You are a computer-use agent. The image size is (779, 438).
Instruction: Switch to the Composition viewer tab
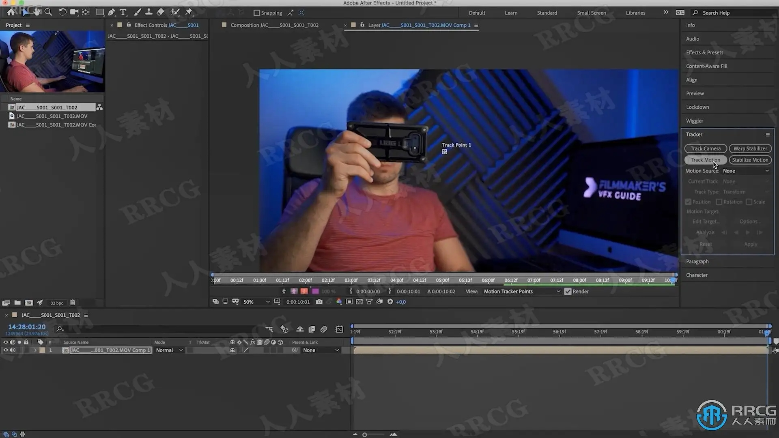click(274, 25)
